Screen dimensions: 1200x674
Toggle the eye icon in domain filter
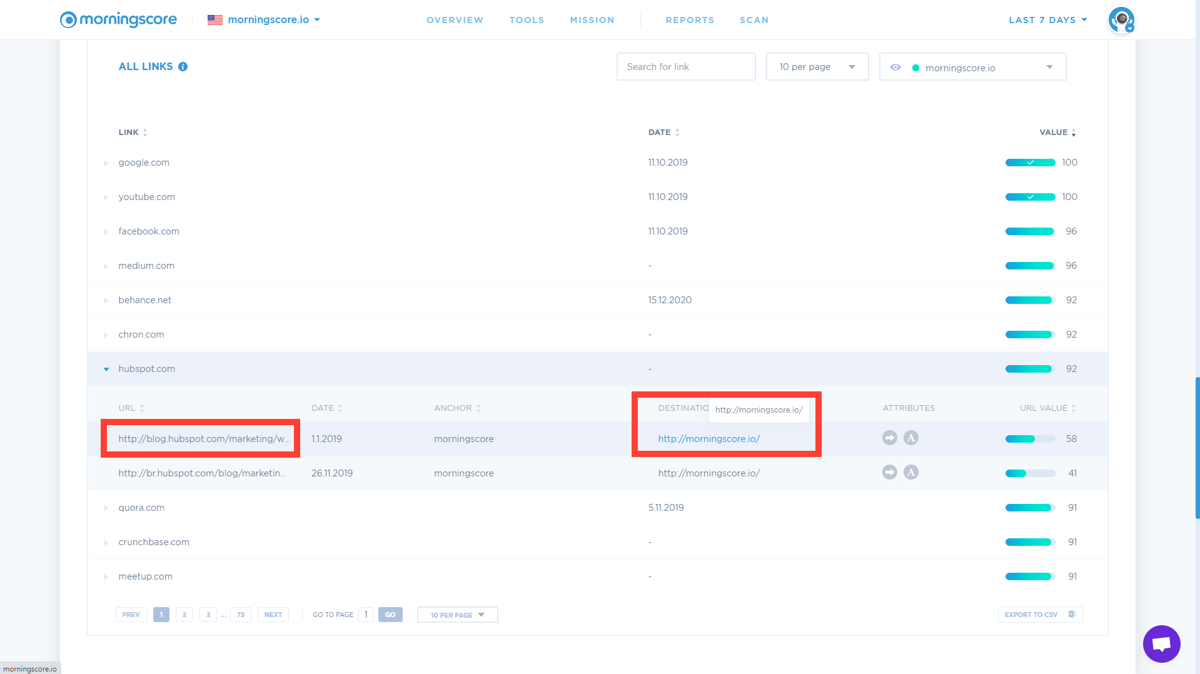click(x=895, y=68)
